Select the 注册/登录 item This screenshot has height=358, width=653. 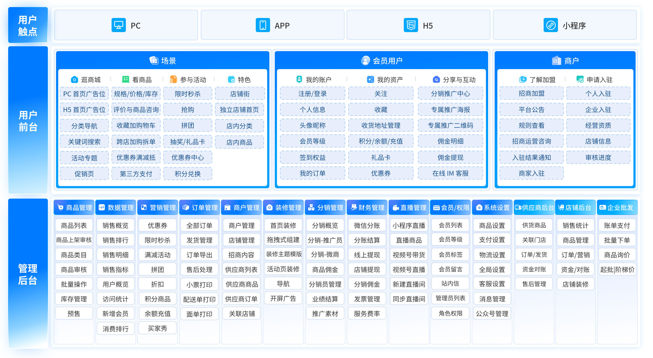tap(312, 94)
